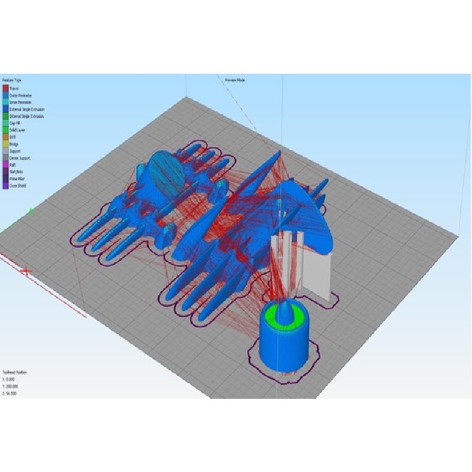Click the red Travel color swatch
This screenshot has width=472, height=472.
click(x=6, y=88)
